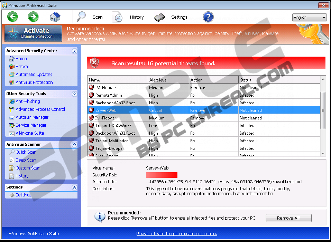This screenshot has width=331, height=242.
Task: Start a Quick Scan from sidebar link
Action: tap(26, 152)
